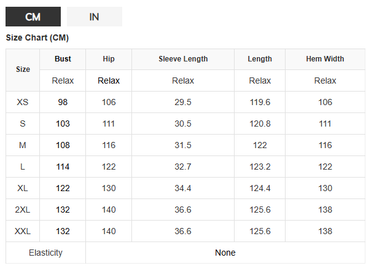Viewport: 374px width, 271px height.
Task: Click the Hem Width column header
Action: pyautogui.click(x=325, y=59)
